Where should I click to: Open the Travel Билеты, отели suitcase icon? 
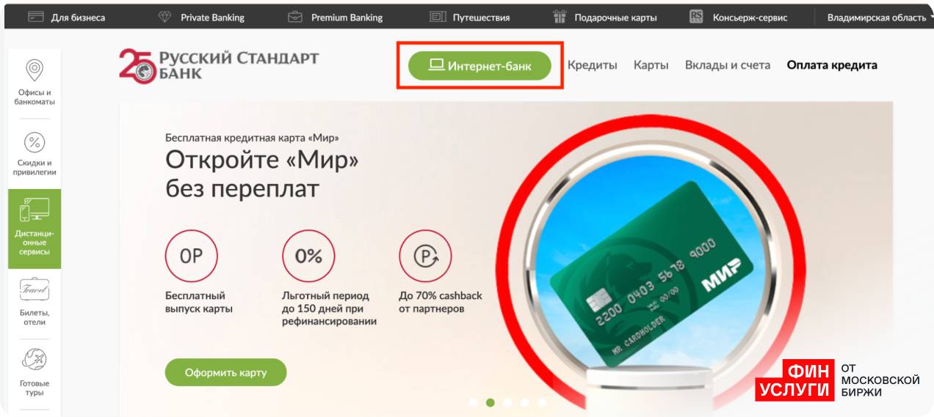tap(35, 289)
